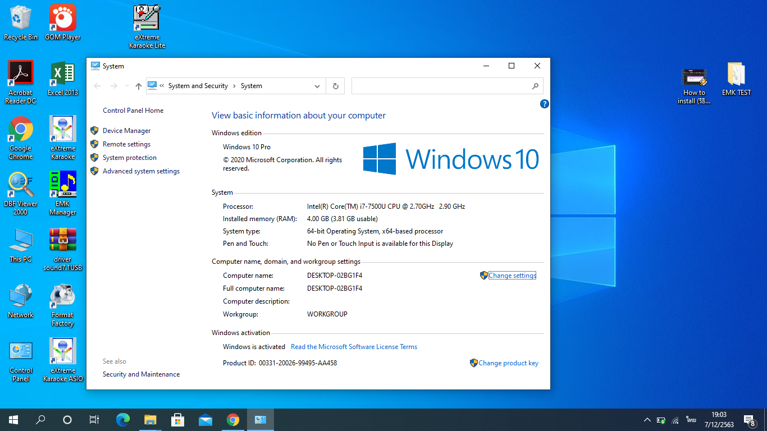Go to Control Panel Home
767x431 pixels.
pyautogui.click(x=133, y=111)
